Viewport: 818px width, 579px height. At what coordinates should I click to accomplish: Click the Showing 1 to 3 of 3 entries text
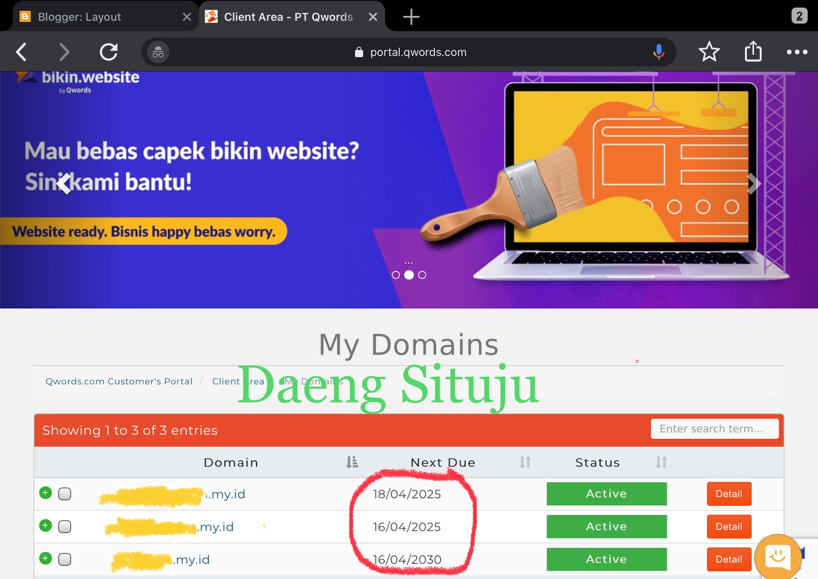pos(130,430)
